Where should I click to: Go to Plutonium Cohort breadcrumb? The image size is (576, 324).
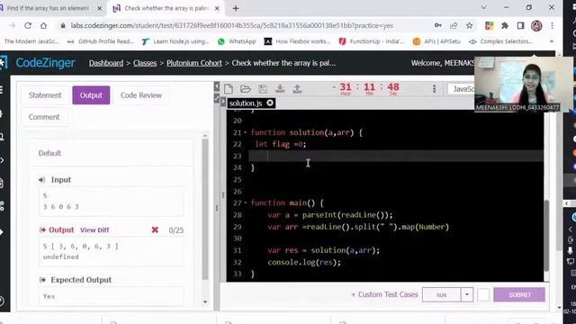click(x=194, y=63)
